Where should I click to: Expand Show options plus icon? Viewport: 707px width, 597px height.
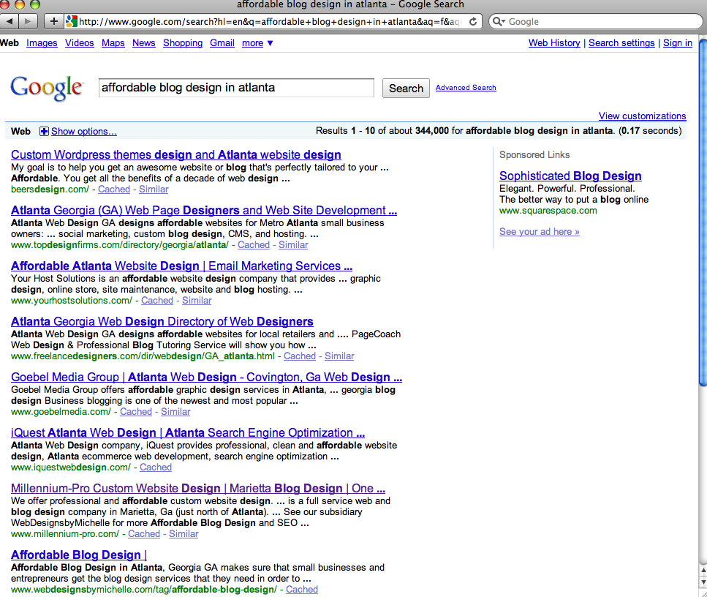pyautogui.click(x=44, y=131)
